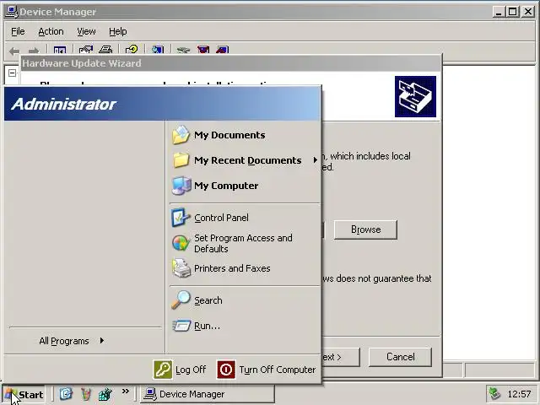Click the Turn Off Computer label
540x405 pixels.
(278, 370)
